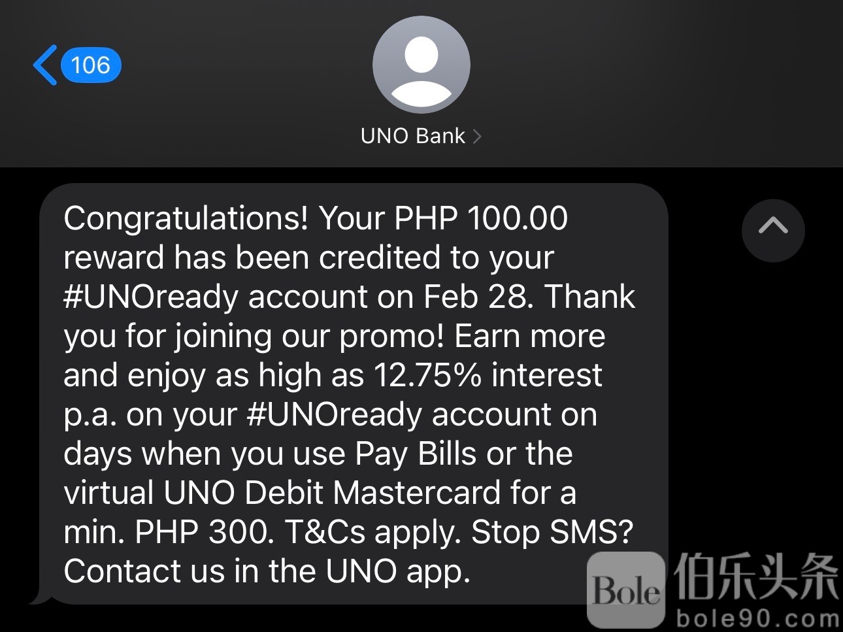Viewport: 843px width, 632px height.
Task: Open the gray contact avatar icon
Action: click(421, 65)
